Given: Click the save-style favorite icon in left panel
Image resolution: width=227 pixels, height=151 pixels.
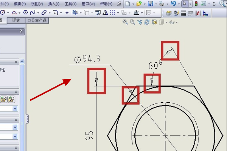Looking at the screenshot, I should point(4,99).
